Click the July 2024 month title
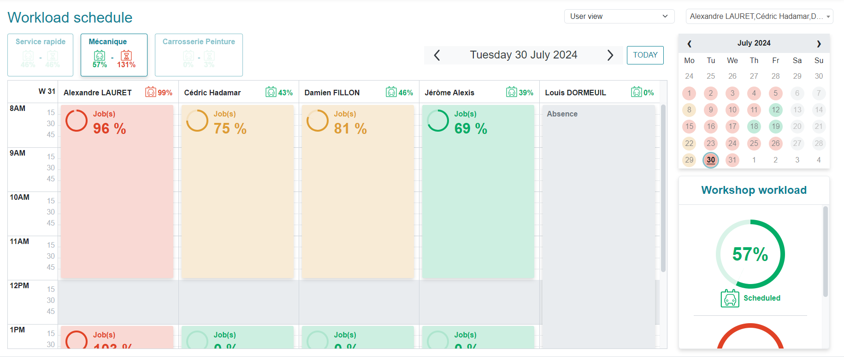The image size is (844, 360). coord(754,43)
